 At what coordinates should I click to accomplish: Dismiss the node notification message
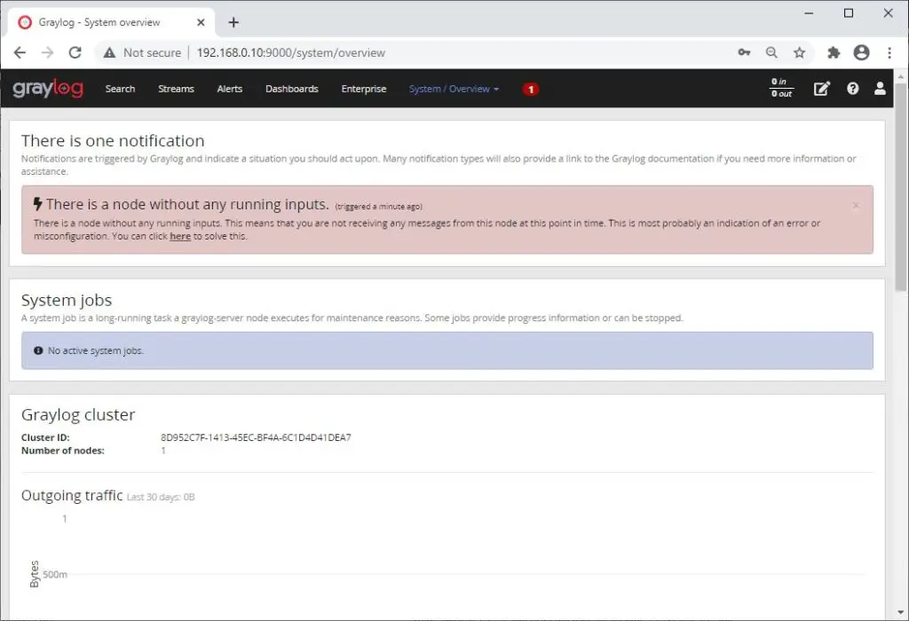[855, 205]
